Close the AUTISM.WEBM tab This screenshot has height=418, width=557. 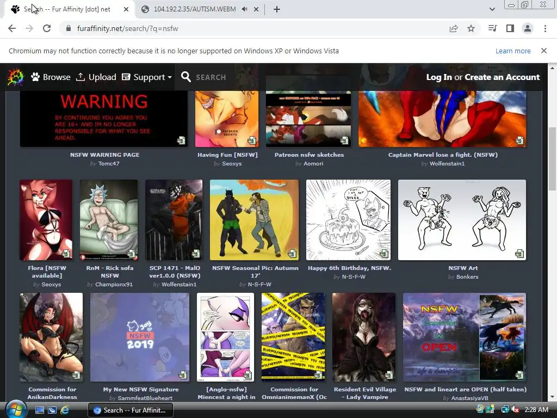pyautogui.click(x=256, y=9)
